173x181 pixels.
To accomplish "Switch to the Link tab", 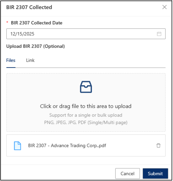I will (x=30, y=60).
